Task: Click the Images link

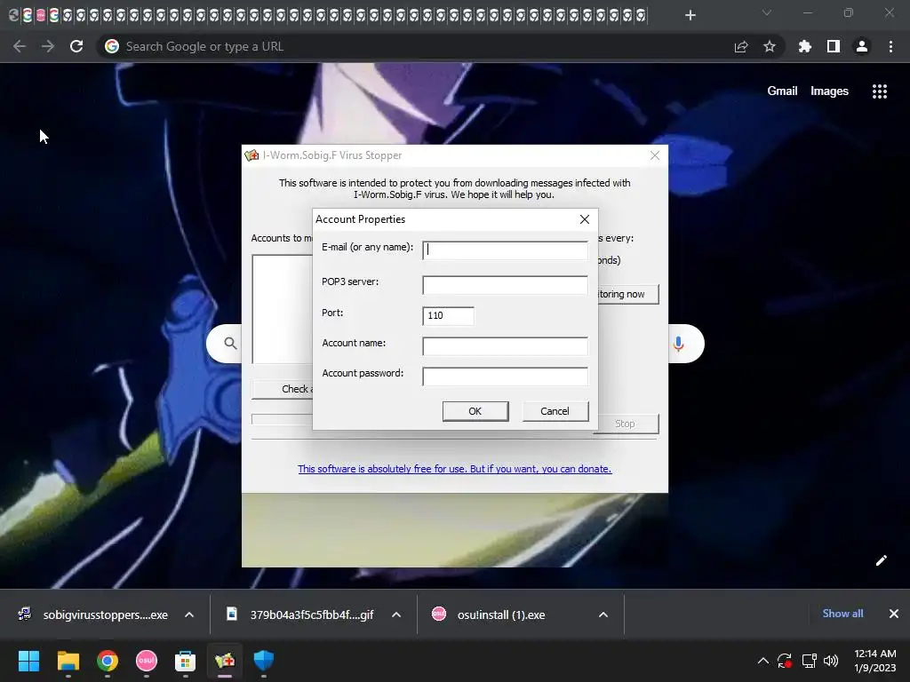Action: [829, 91]
